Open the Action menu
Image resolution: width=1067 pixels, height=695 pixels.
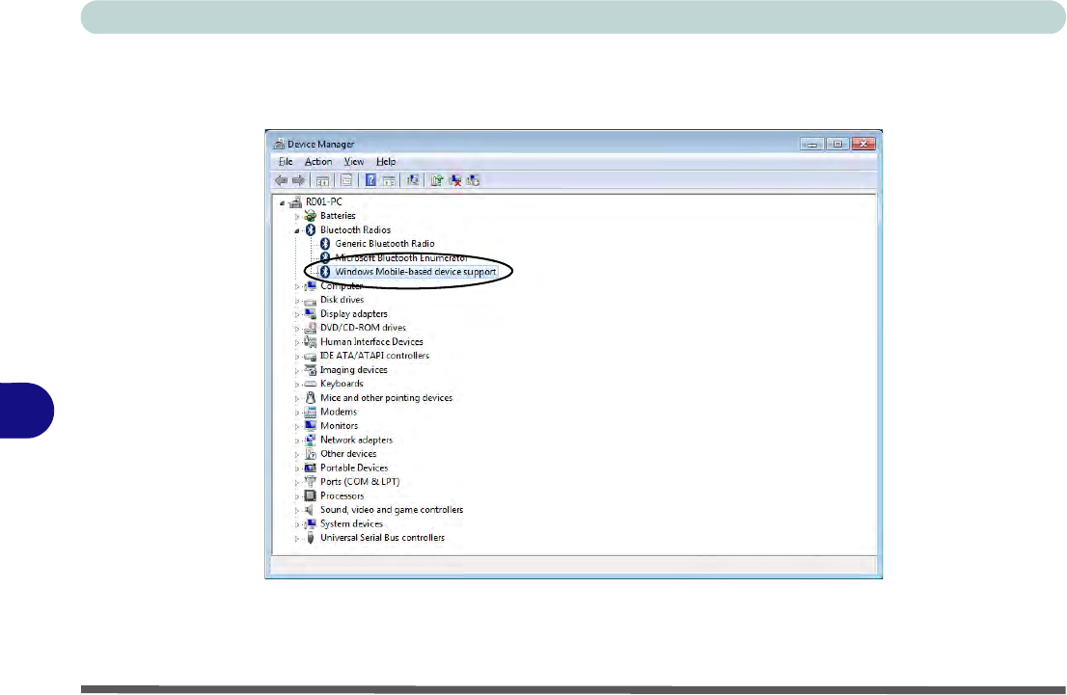(318, 162)
